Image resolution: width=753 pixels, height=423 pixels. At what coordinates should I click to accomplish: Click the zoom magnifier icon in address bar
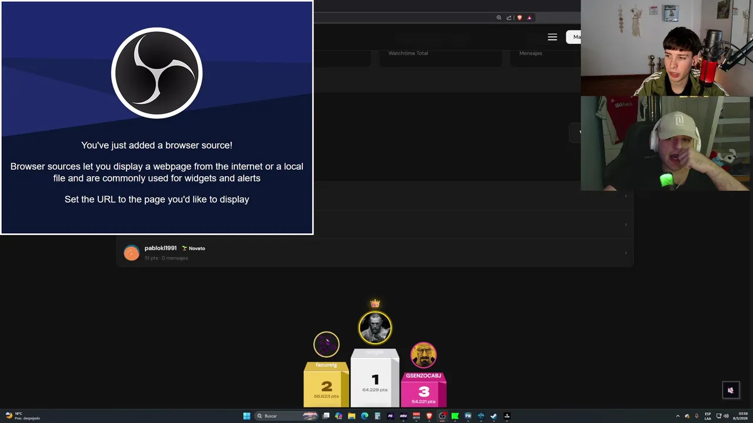499,18
